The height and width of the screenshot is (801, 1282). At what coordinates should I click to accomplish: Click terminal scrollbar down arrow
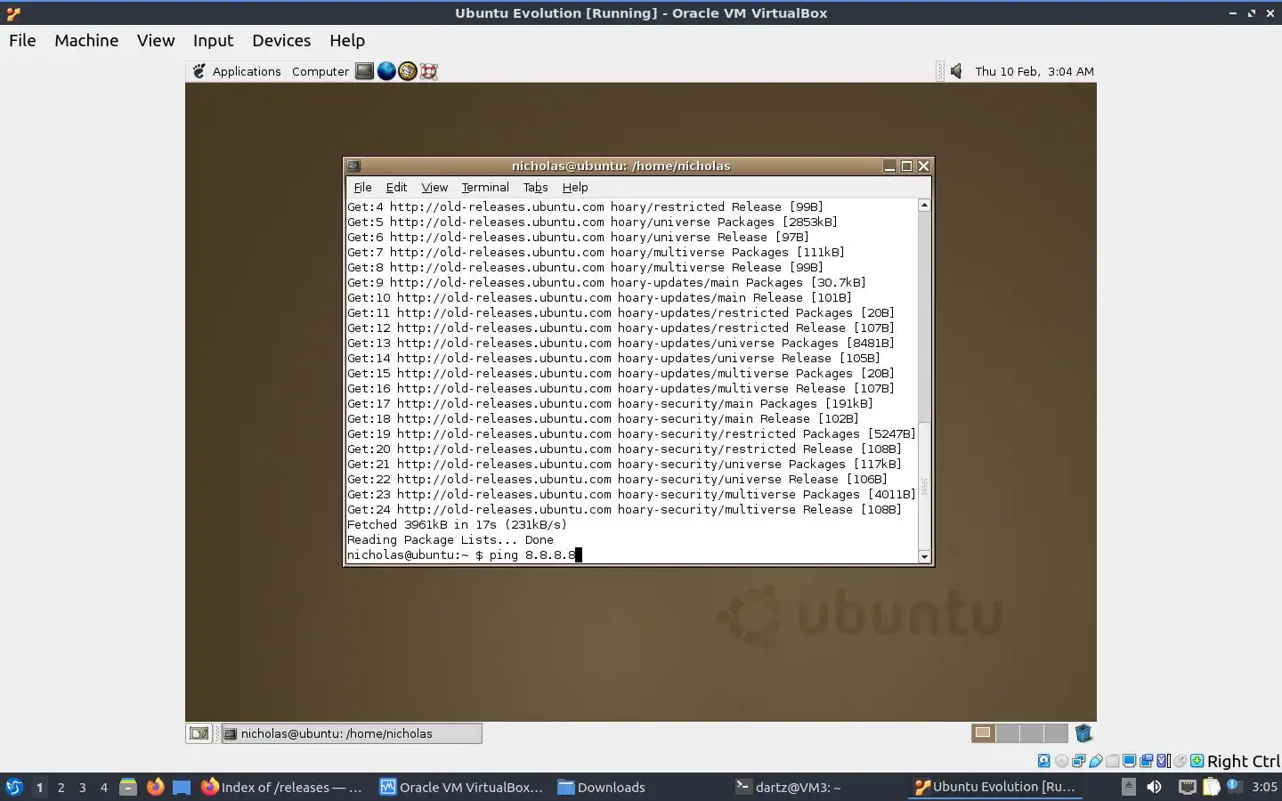pos(924,557)
